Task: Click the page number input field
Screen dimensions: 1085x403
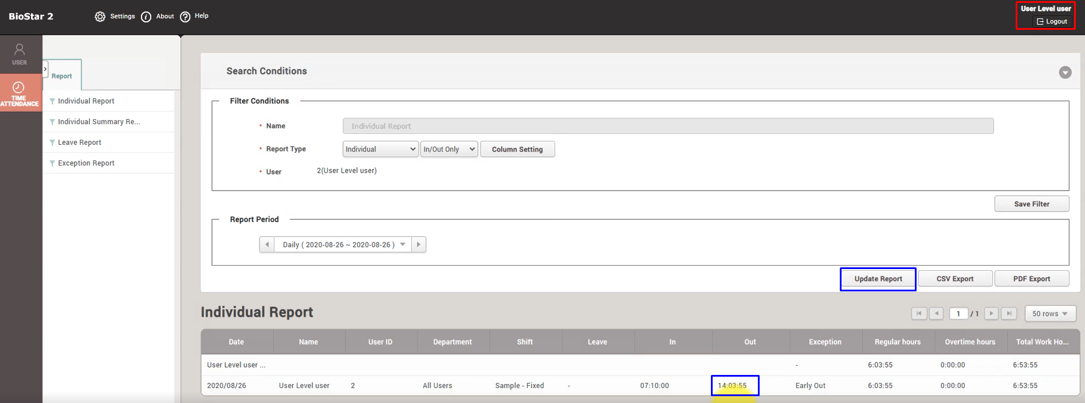Action: [x=958, y=314]
